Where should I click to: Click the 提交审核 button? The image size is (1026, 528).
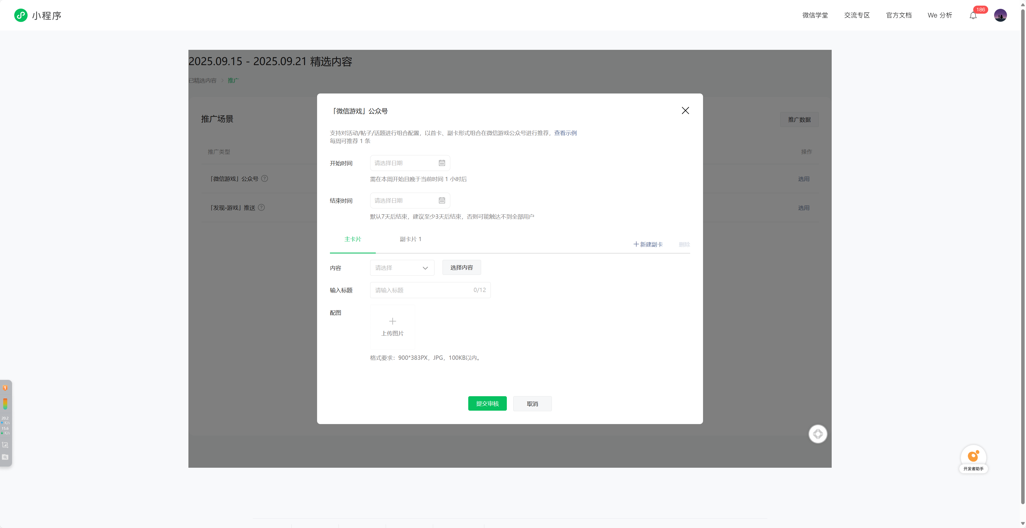(x=487, y=404)
